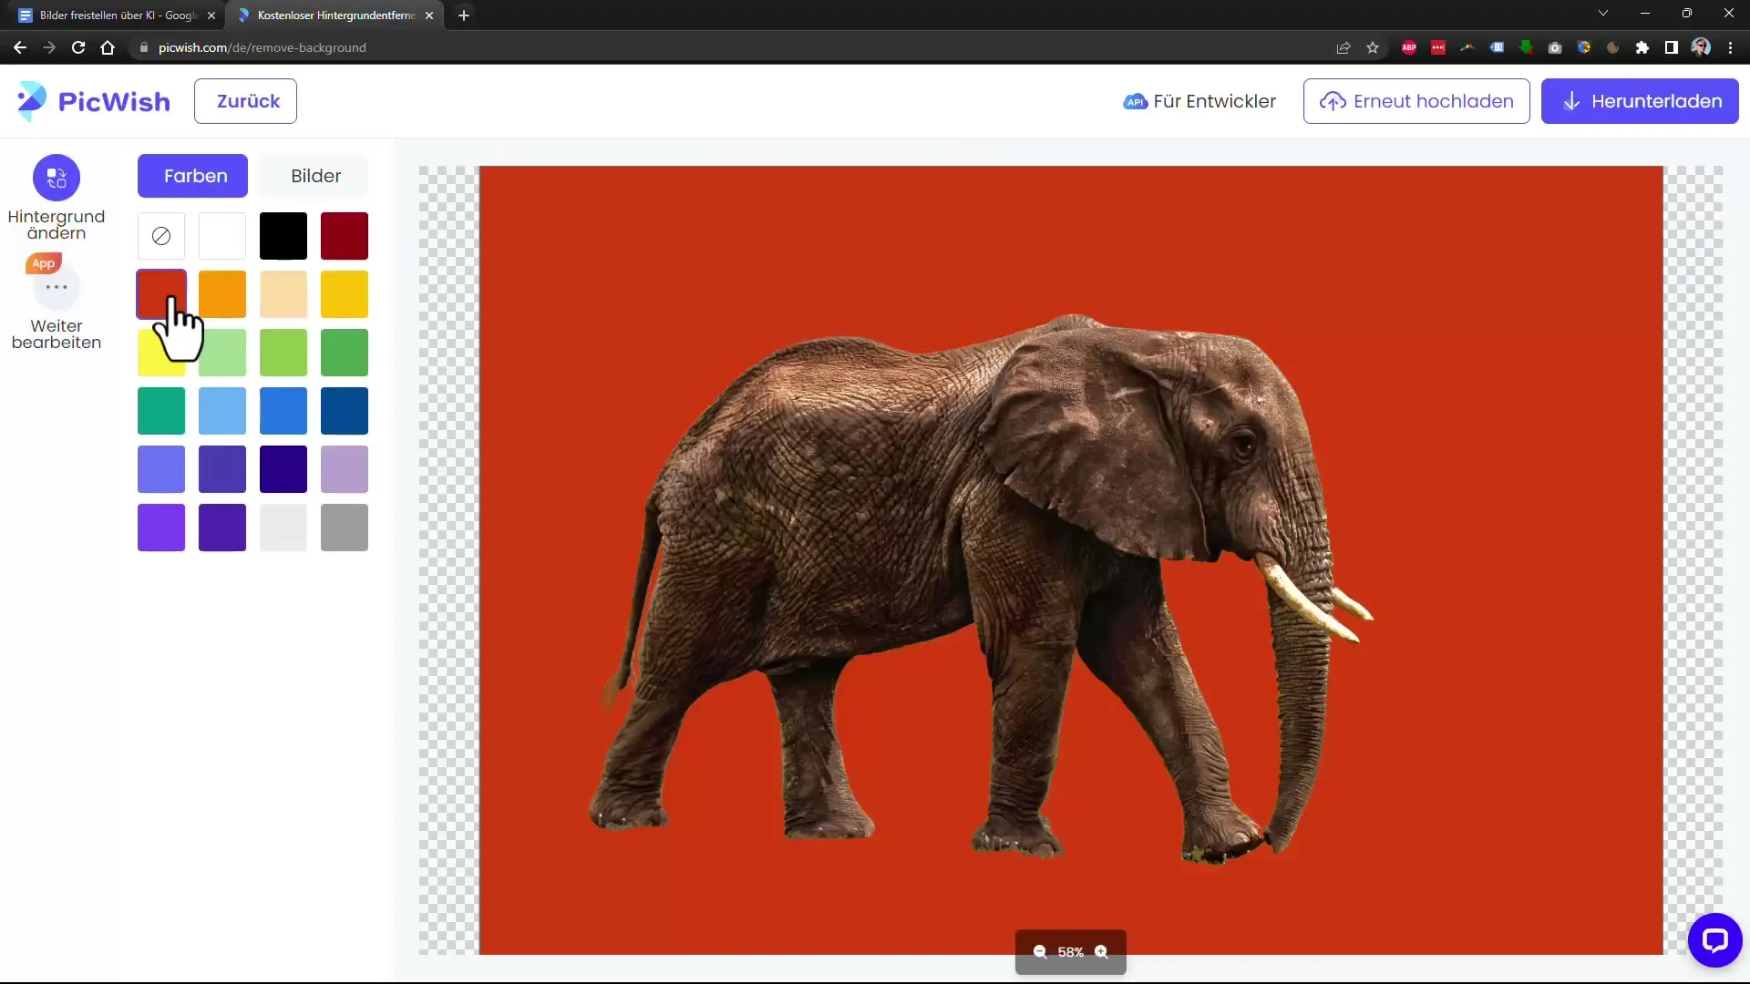Click the orange App badge
Screen dimensions: 1750x984
click(44, 263)
